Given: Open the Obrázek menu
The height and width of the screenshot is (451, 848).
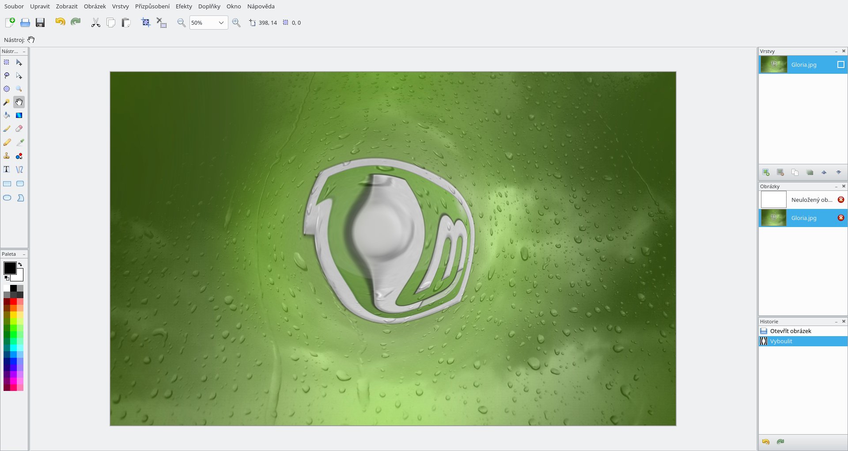Looking at the screenshot, I should point(95,6).
